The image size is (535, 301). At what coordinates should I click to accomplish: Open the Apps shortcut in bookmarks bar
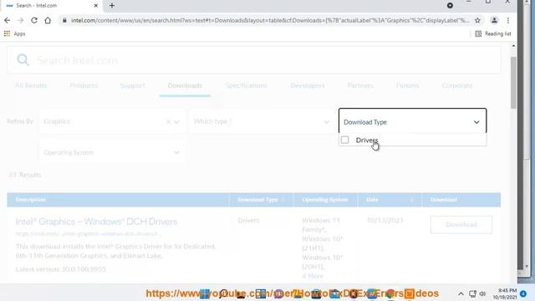tap(15, 33)
